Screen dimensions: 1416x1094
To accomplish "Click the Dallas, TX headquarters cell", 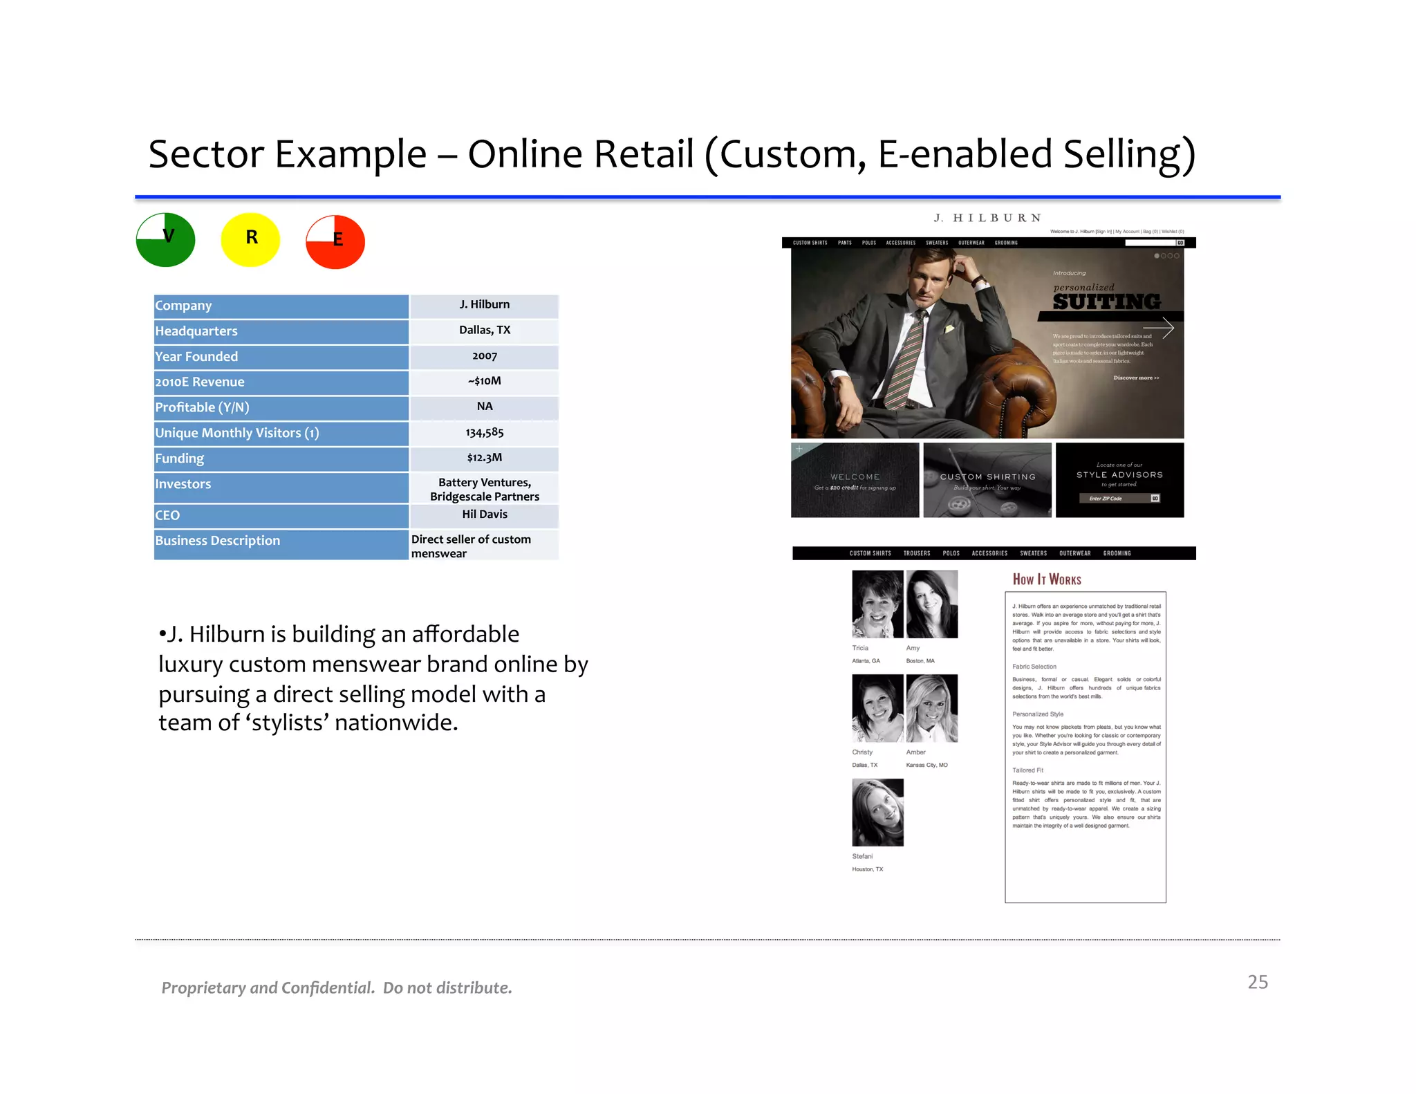I will (484, 331).
